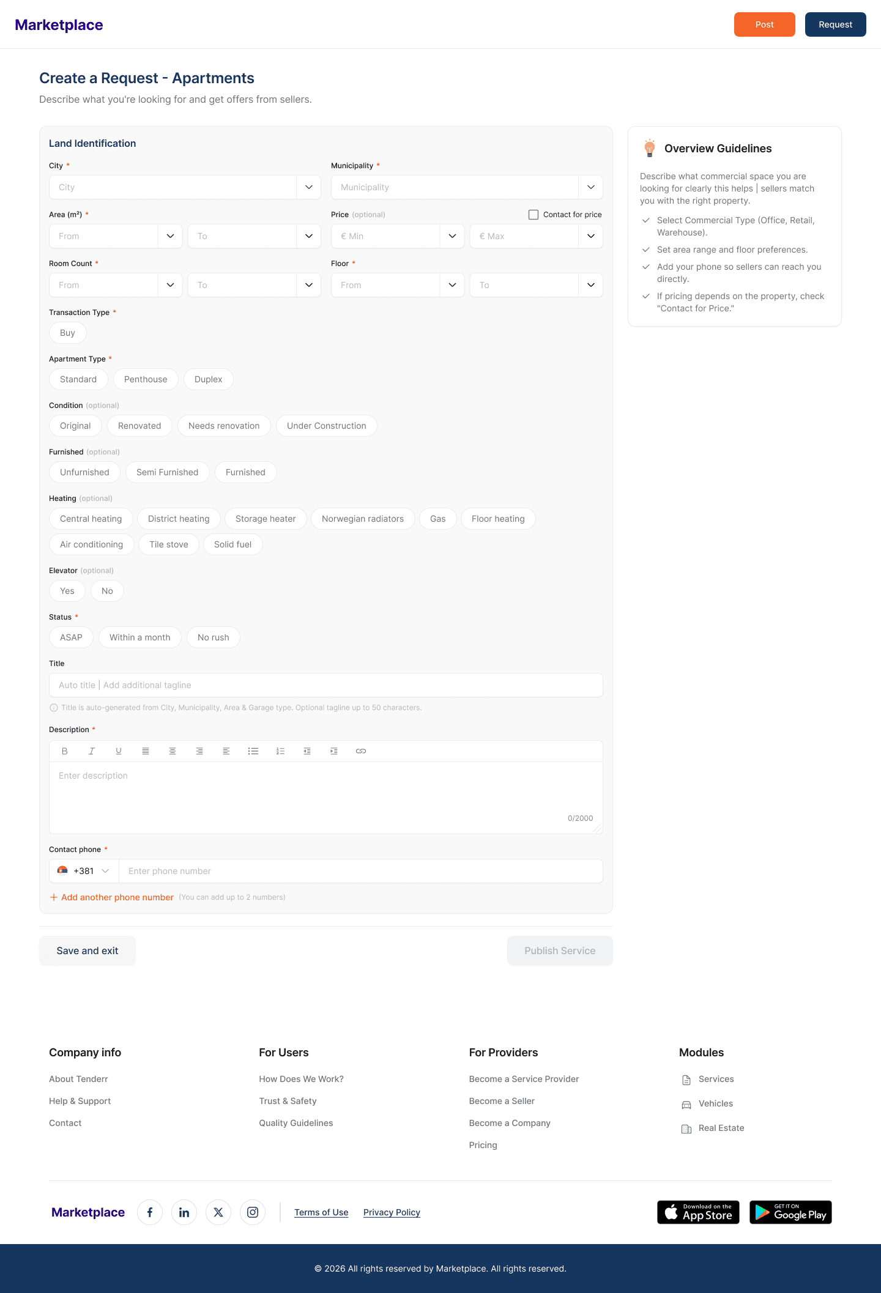Toggle underline formatting in description editor
The image size is (881, 1293).
119,751
